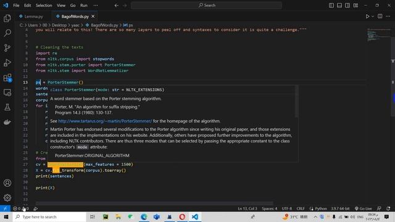The width and height of the screenshot is (395, 222).
Task: Open the tartarus.org PorterStemmer link
Action: click(105, 121)
